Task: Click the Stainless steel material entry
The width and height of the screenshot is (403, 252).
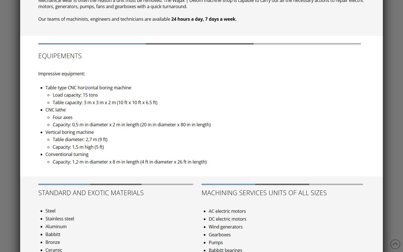Action: point(60,219)
